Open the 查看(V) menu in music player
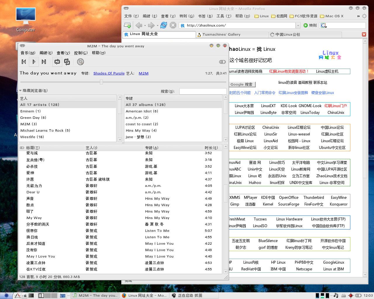 coord(63,53)
